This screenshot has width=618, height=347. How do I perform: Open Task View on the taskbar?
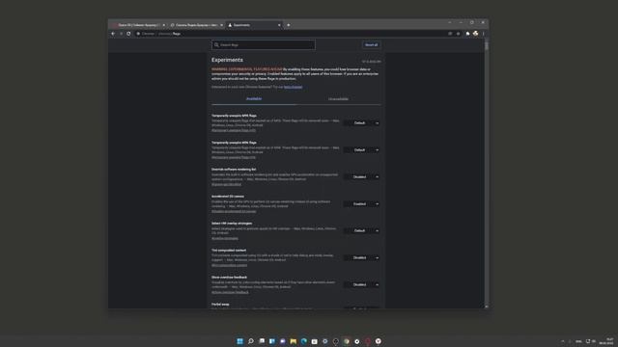pos(262,341)
